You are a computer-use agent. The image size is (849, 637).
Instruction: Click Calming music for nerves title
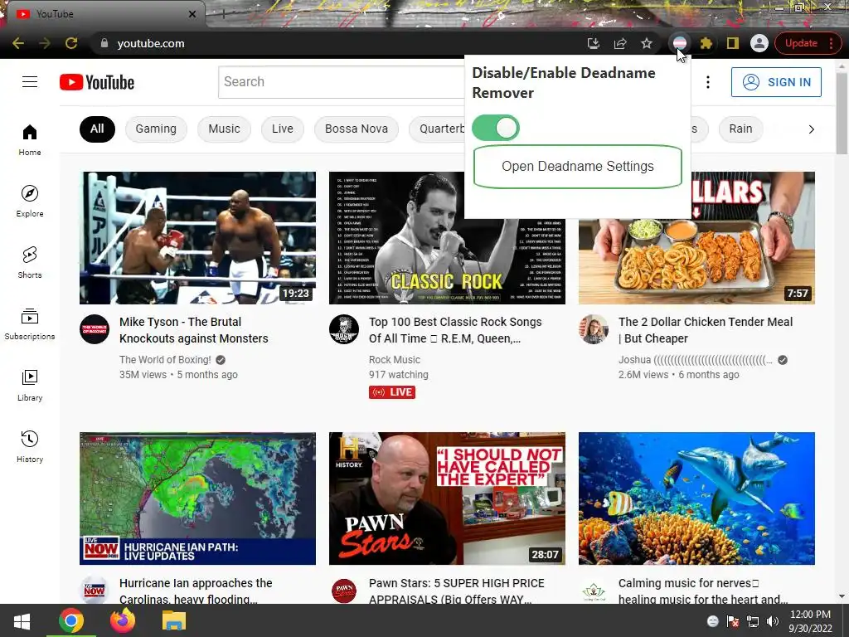coord(703,591)
